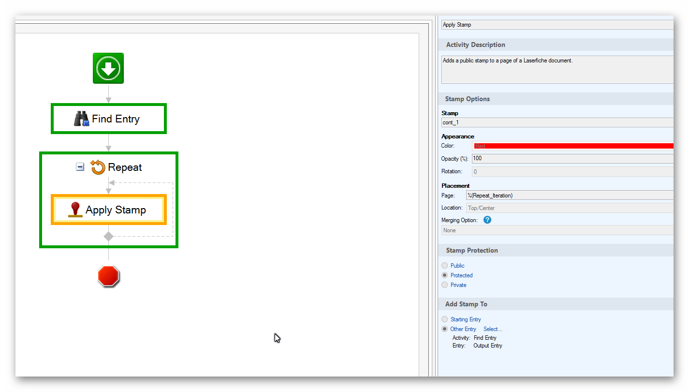This screenshot has height=392, width=689.
Task: Click the Rotation field showing 0
Action: tap(572, 171)
